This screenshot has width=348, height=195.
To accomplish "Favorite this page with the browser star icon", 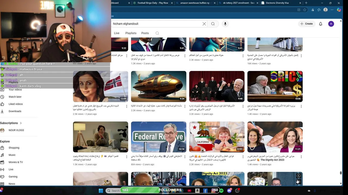I will (305, 10).
